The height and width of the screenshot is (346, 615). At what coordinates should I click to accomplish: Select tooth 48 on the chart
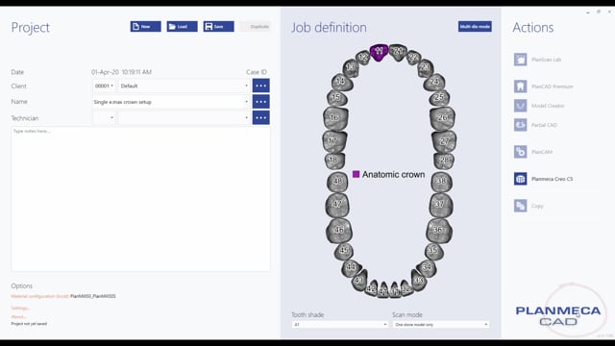point(337,182)
